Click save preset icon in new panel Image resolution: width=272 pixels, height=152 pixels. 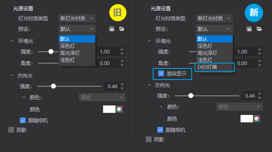tap(249, 29)
